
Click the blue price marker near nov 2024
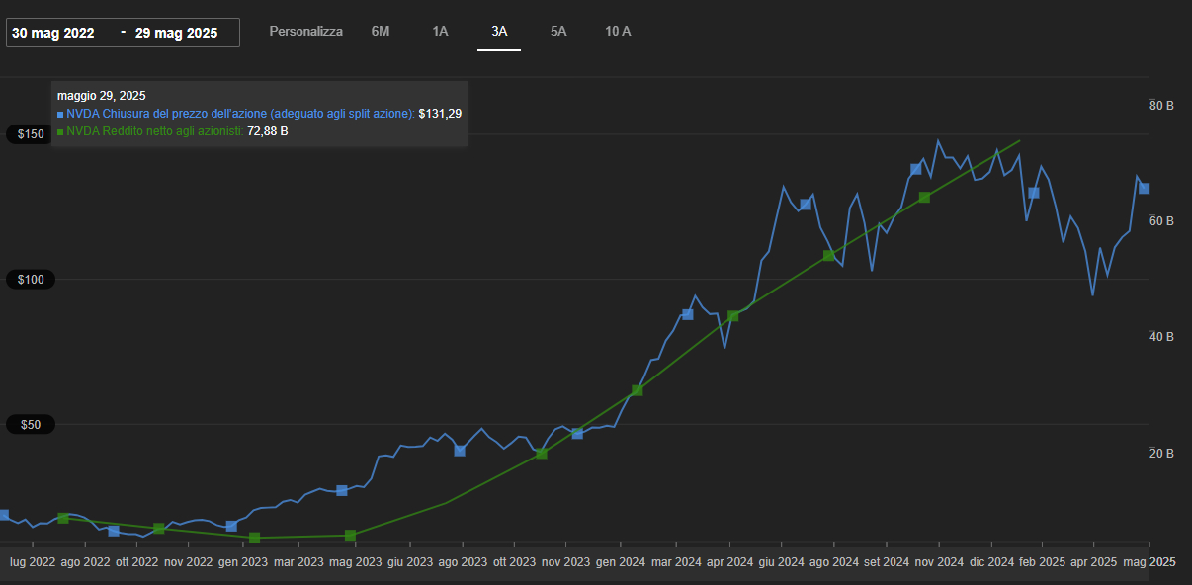pyautogui.click(x=915, y=170)
